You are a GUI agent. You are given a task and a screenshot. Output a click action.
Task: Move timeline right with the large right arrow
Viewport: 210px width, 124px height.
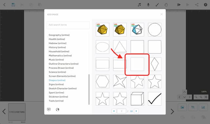coord(172,112)
